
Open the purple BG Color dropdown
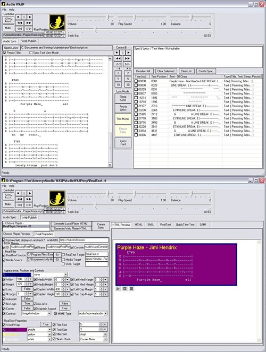[49, 330]
